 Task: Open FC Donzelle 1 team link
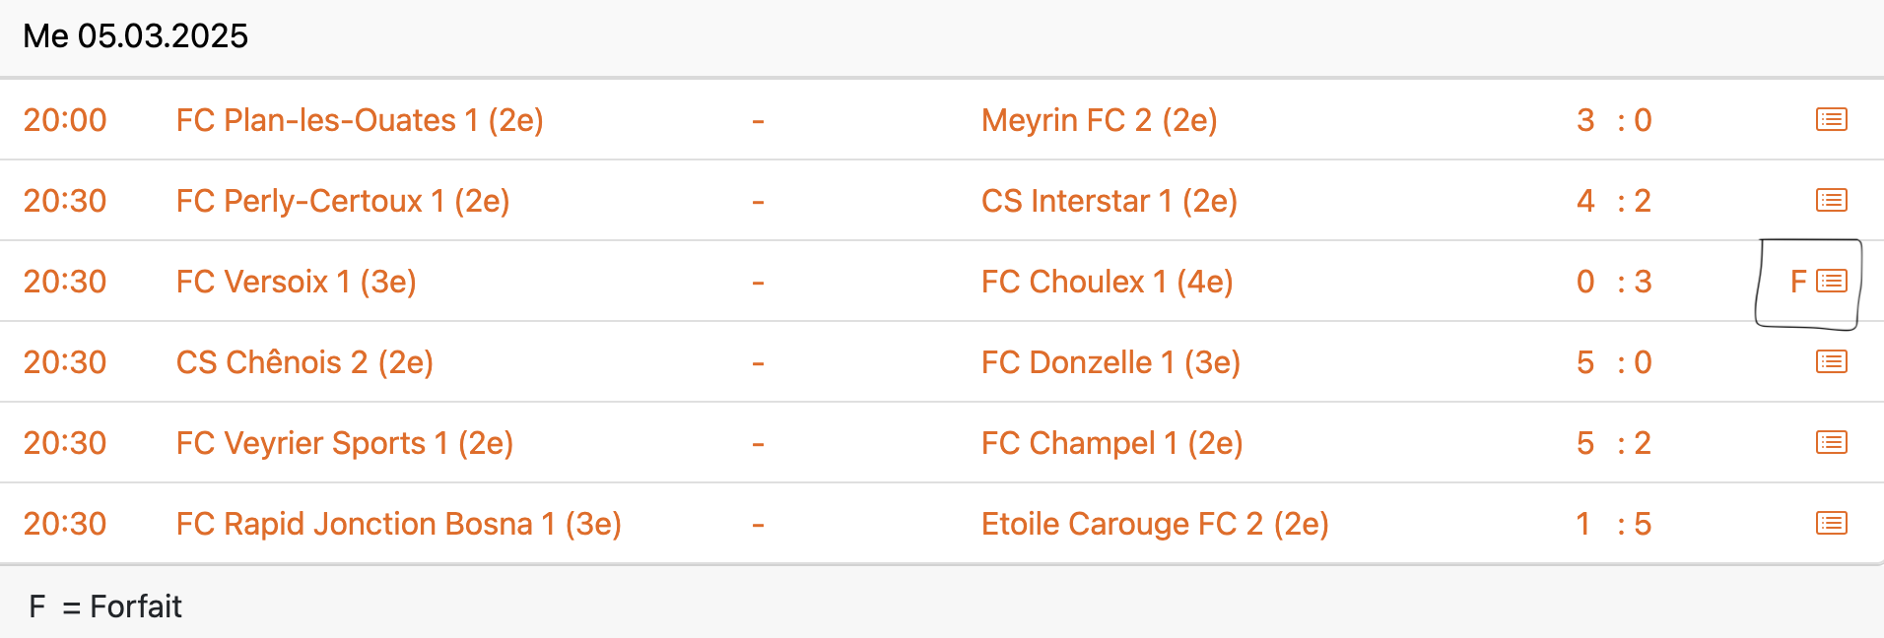1110,362
